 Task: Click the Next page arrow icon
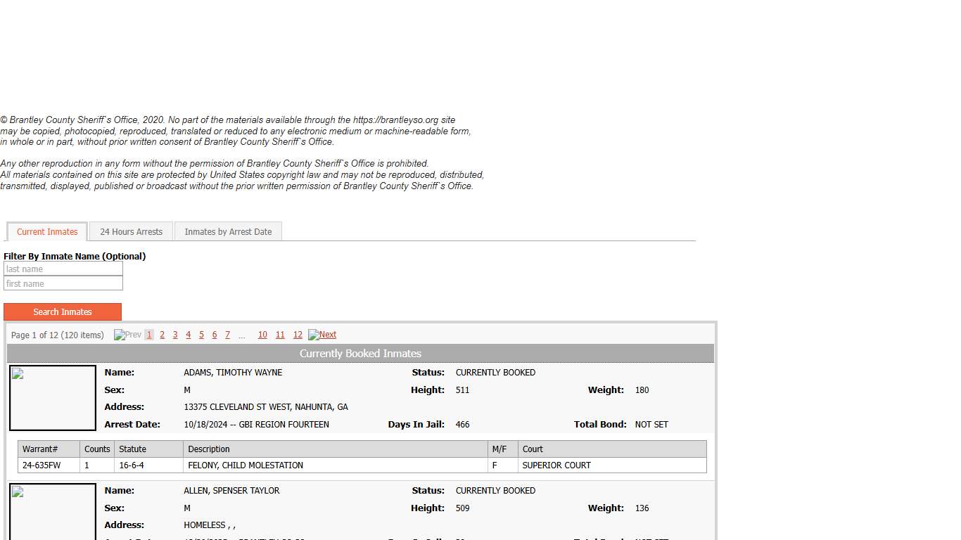click(314, 335)
